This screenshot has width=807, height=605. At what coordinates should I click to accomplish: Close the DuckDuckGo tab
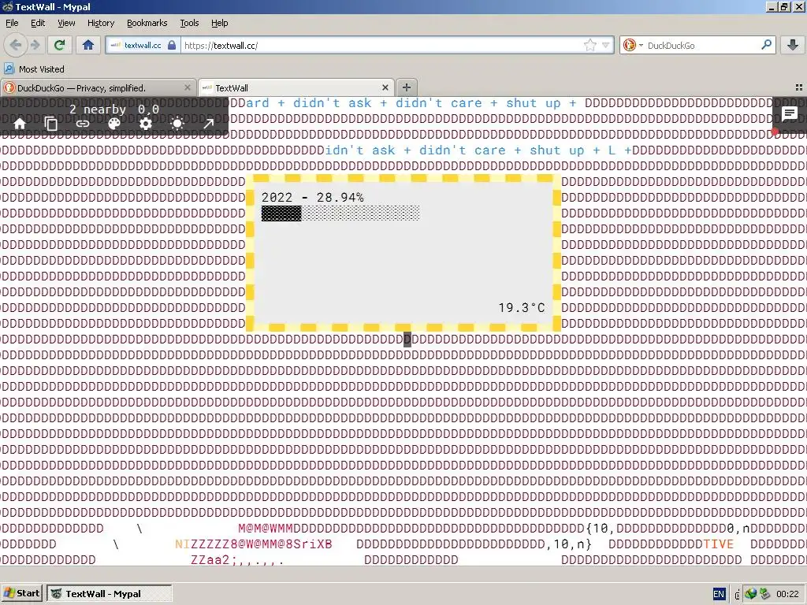[x=188, y=88]
